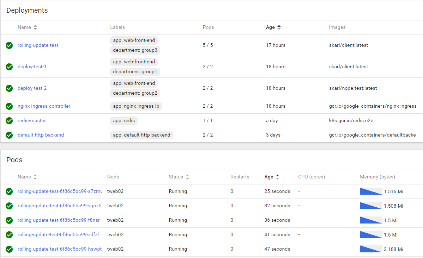Click the status icon of pod ending s7zm

coord(9,191)
